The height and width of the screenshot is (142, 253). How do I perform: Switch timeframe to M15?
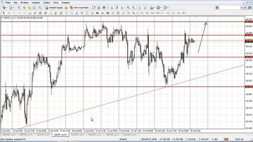tap(152, 13)
